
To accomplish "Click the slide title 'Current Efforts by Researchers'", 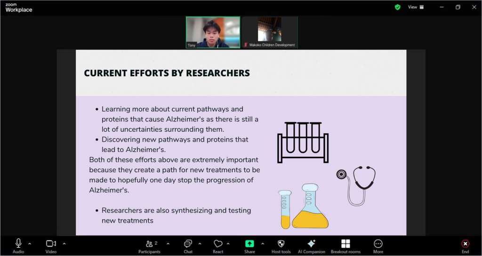I will pos(167,73).
